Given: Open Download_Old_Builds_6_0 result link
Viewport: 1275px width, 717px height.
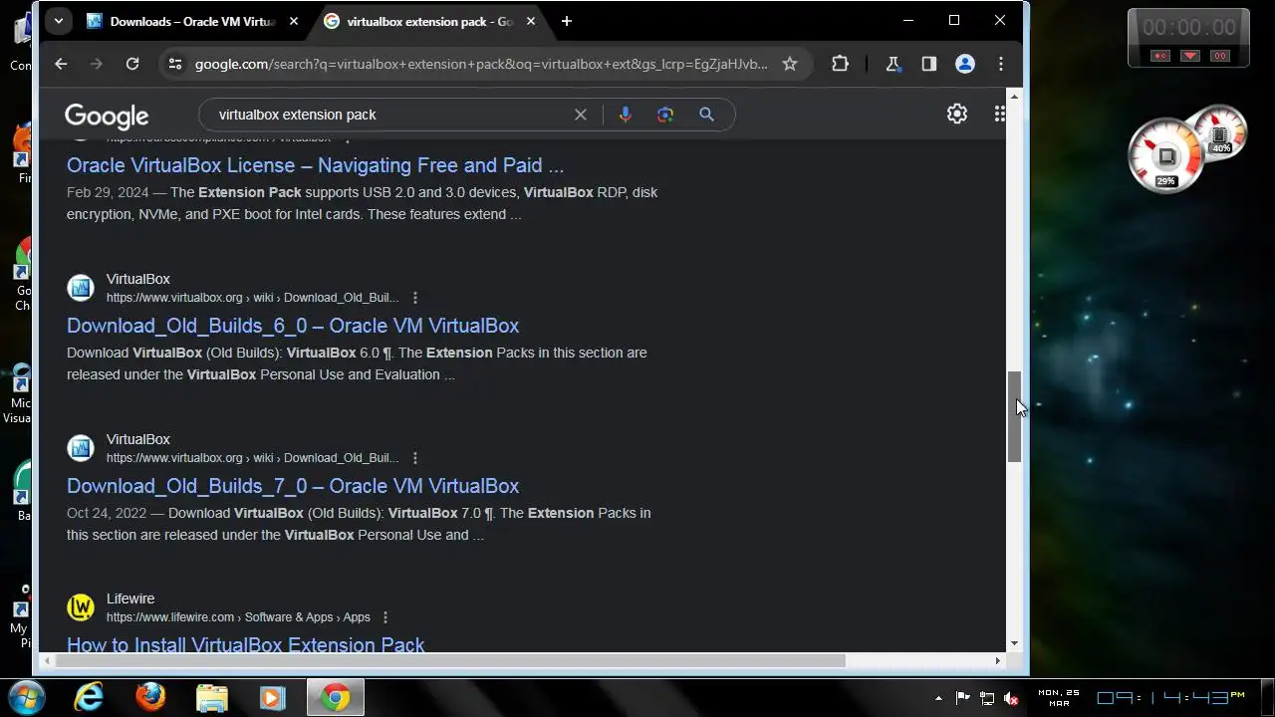Looking at the screenshot, I should click(x=293, y=326).
